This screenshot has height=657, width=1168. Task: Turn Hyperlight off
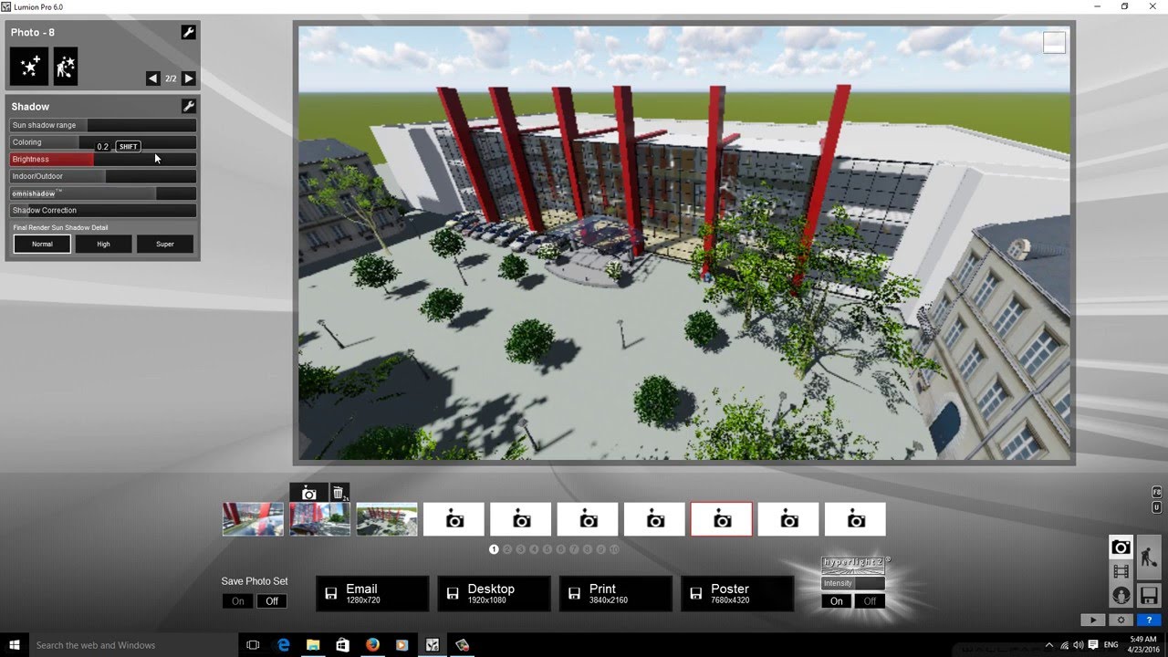point(870,601)
